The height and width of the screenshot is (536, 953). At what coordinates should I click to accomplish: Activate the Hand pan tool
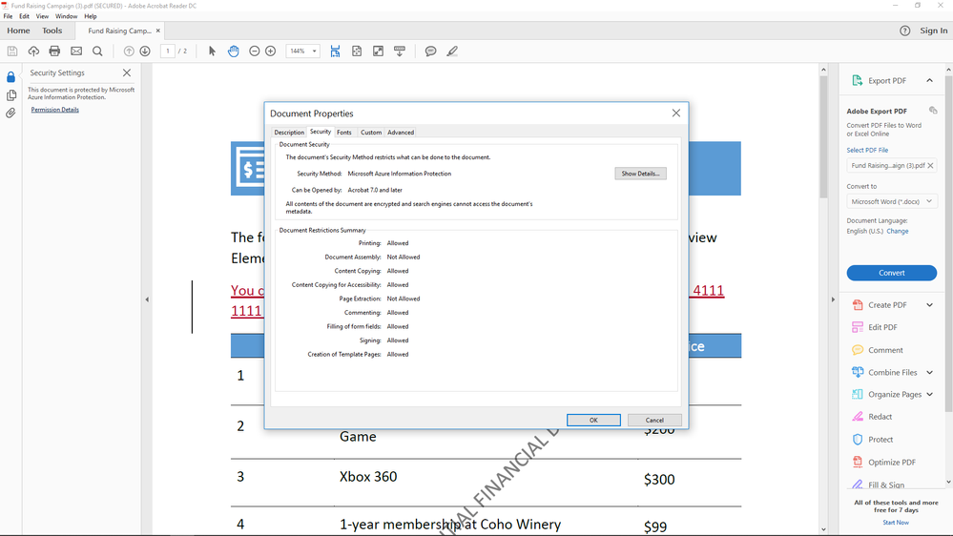tap(234, 52)
